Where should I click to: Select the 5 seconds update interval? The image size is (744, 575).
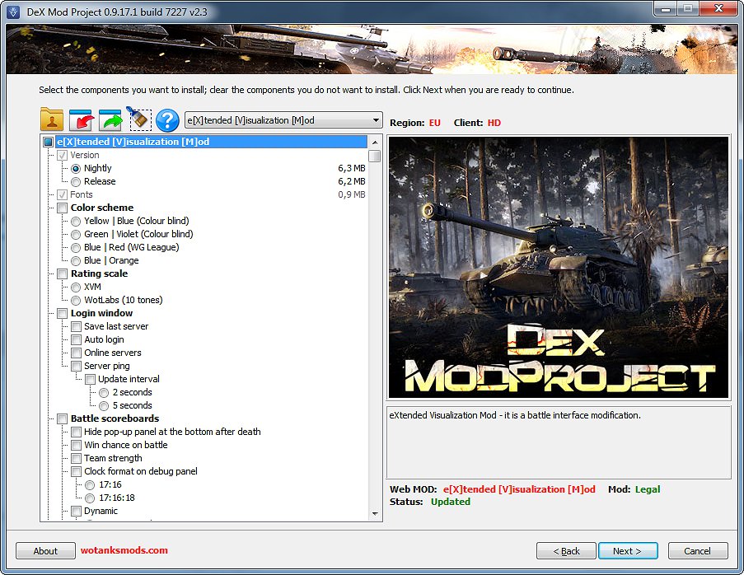[104, 405]
